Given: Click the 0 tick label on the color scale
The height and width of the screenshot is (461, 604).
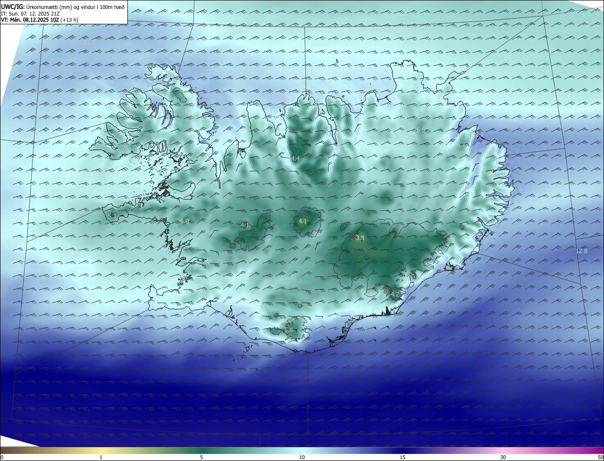Looking at the screenshot, I should click(2, 457).
